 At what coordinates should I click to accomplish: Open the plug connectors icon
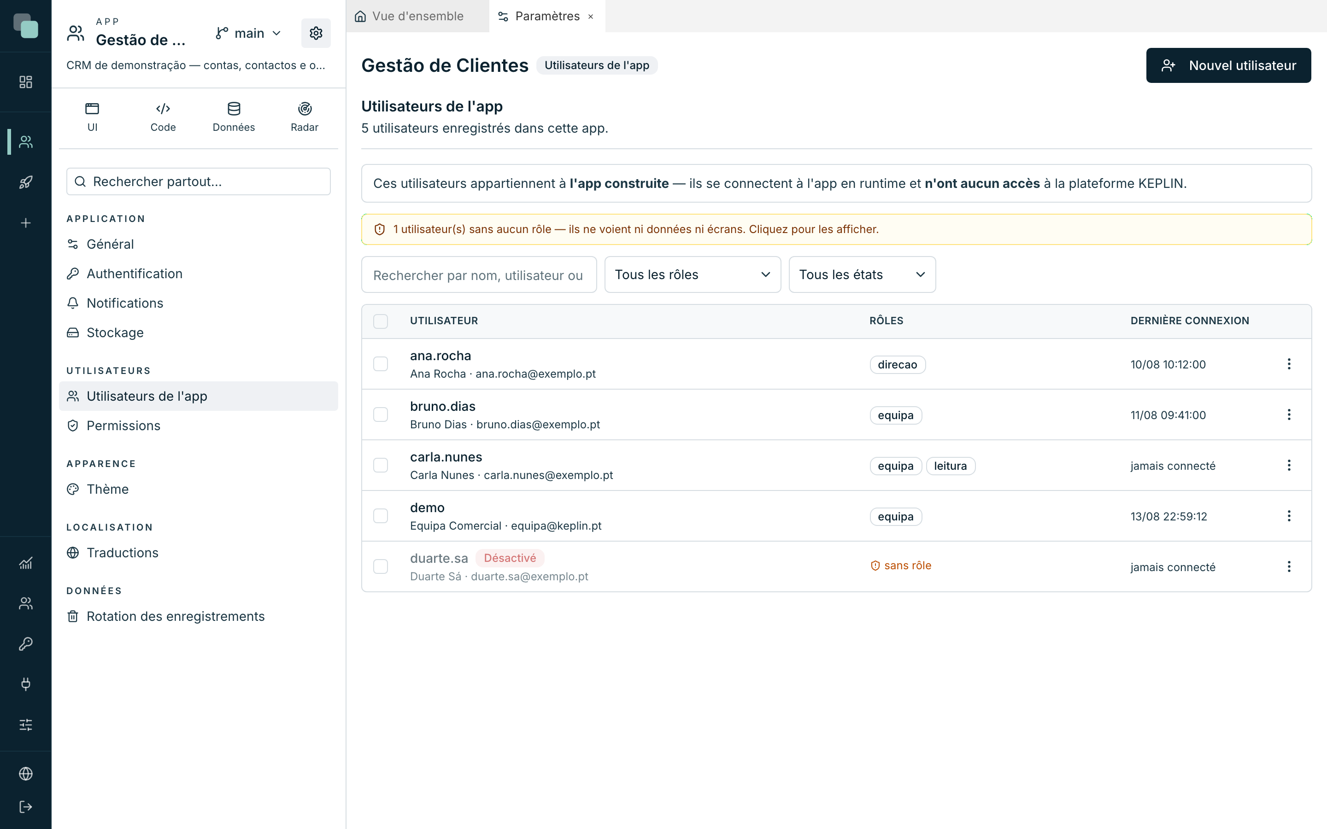pyautogui.click(x=26, y=684)
